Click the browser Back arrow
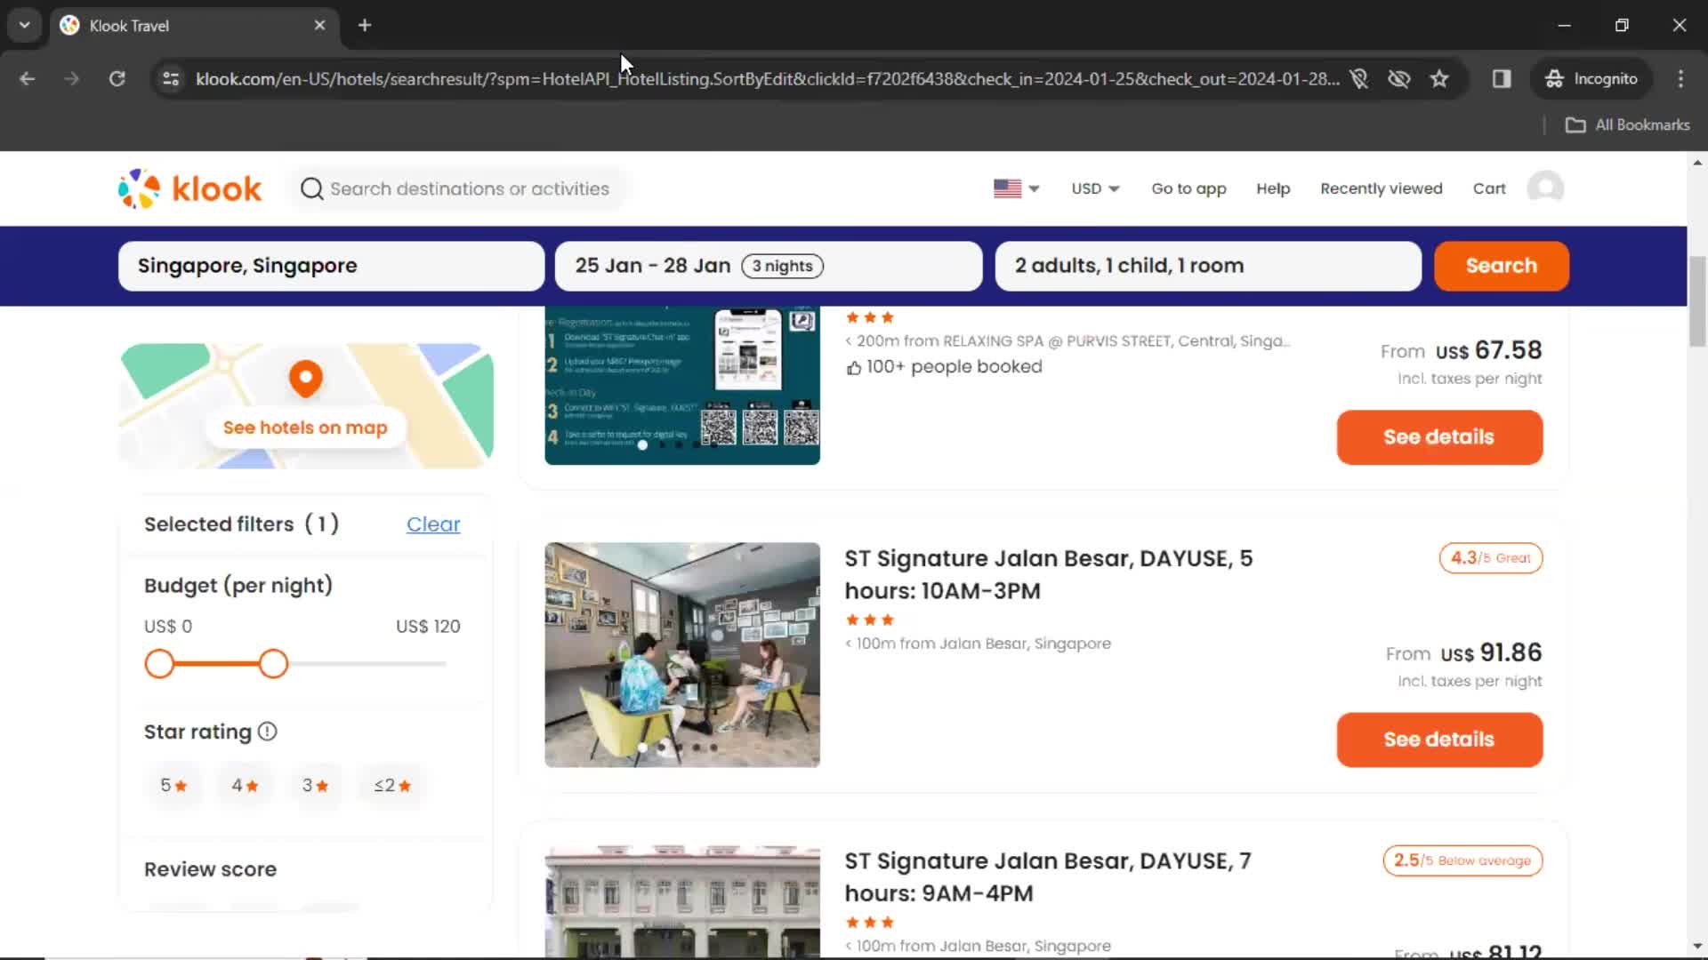Image resolution: width=1708 pixels, height=960 pixels. coord(28,79)
